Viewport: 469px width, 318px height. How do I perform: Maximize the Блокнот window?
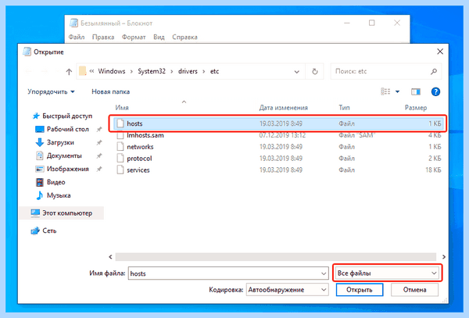coord(371,23)
